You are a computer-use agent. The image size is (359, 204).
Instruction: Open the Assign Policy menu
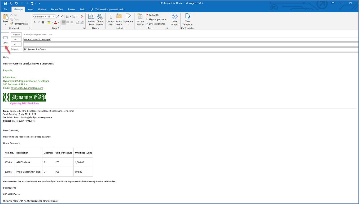tap(140, 20)
